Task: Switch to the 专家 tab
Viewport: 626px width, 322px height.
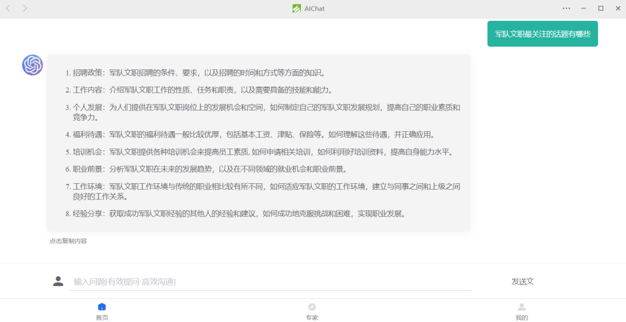Action: coord(312,312)
